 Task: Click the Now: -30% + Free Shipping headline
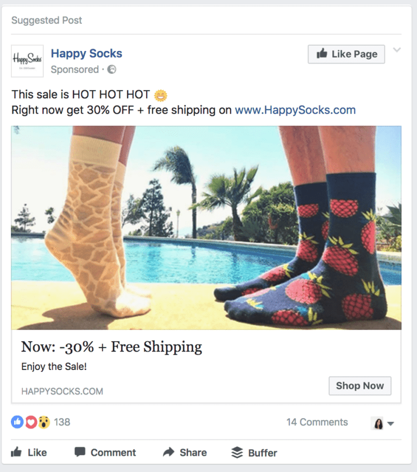pyautogui.click(x=111, y=347)
